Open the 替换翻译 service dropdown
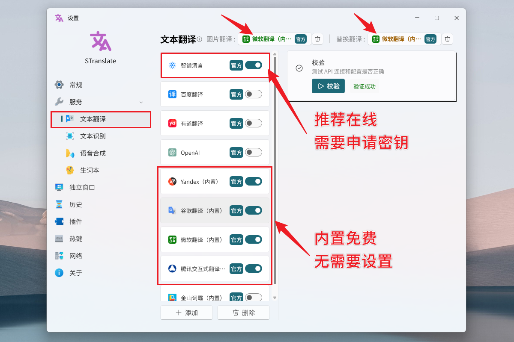This screenshot has width=514, height=342. point(404,39)
